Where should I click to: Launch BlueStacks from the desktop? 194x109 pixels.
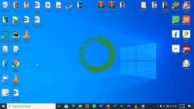click(176, 6)
